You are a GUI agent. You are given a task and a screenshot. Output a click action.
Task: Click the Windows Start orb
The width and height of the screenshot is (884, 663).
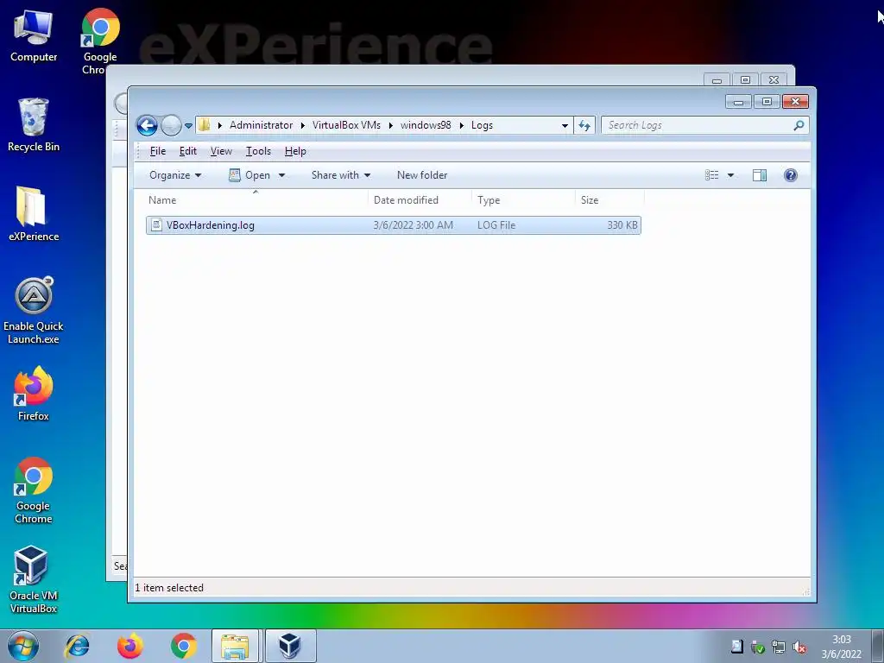tap(23, 646)
